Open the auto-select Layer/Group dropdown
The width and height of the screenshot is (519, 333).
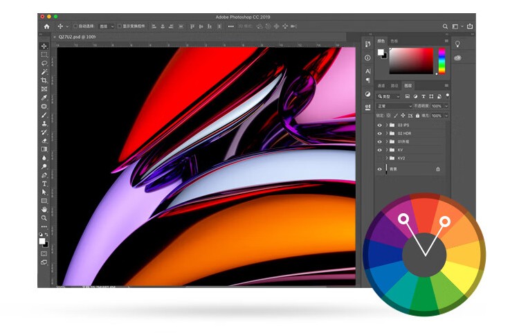(x=107, y=26)
